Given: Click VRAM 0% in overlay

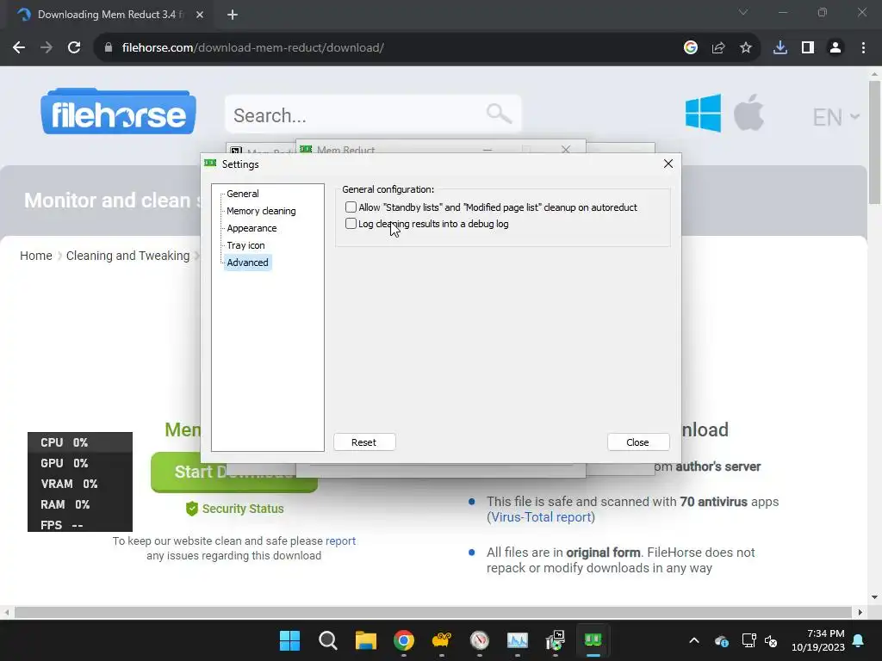Looking at the screenshot, I should [x=69, y=484].
